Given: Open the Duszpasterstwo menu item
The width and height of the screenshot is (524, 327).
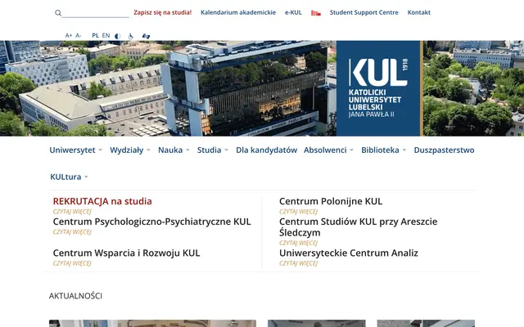Looking at the screenshot, I should click(x=444, y=150).
